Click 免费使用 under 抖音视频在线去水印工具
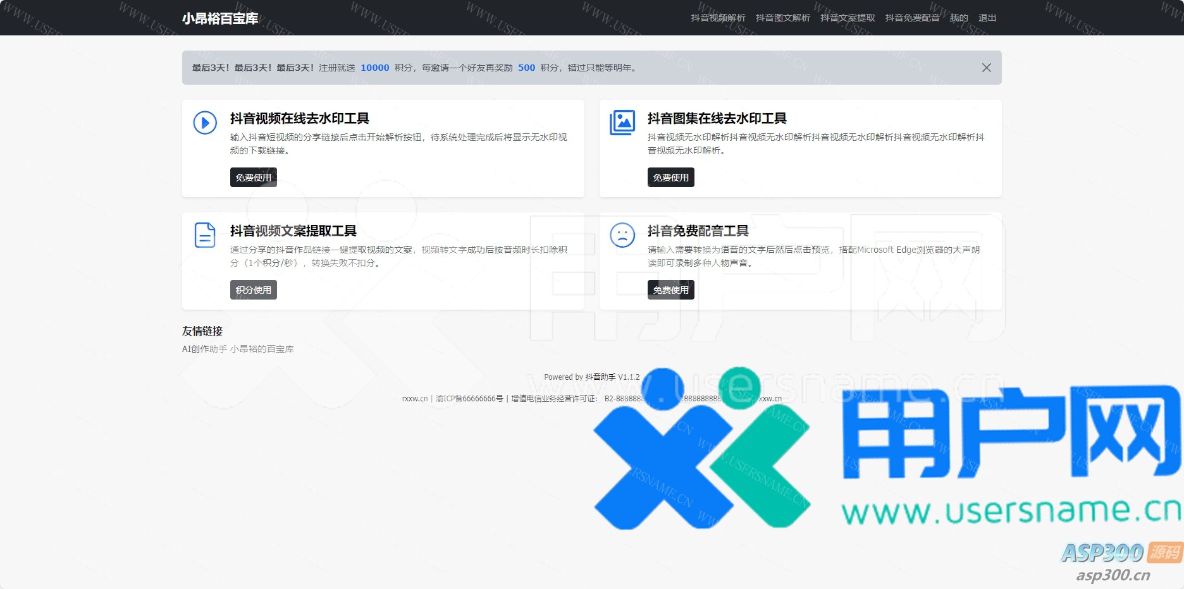1184x589 pixels. point(254,178)
